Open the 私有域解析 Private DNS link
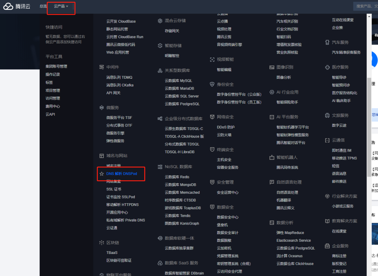Viewport: 378px width, 276px height. coord(126,220)
